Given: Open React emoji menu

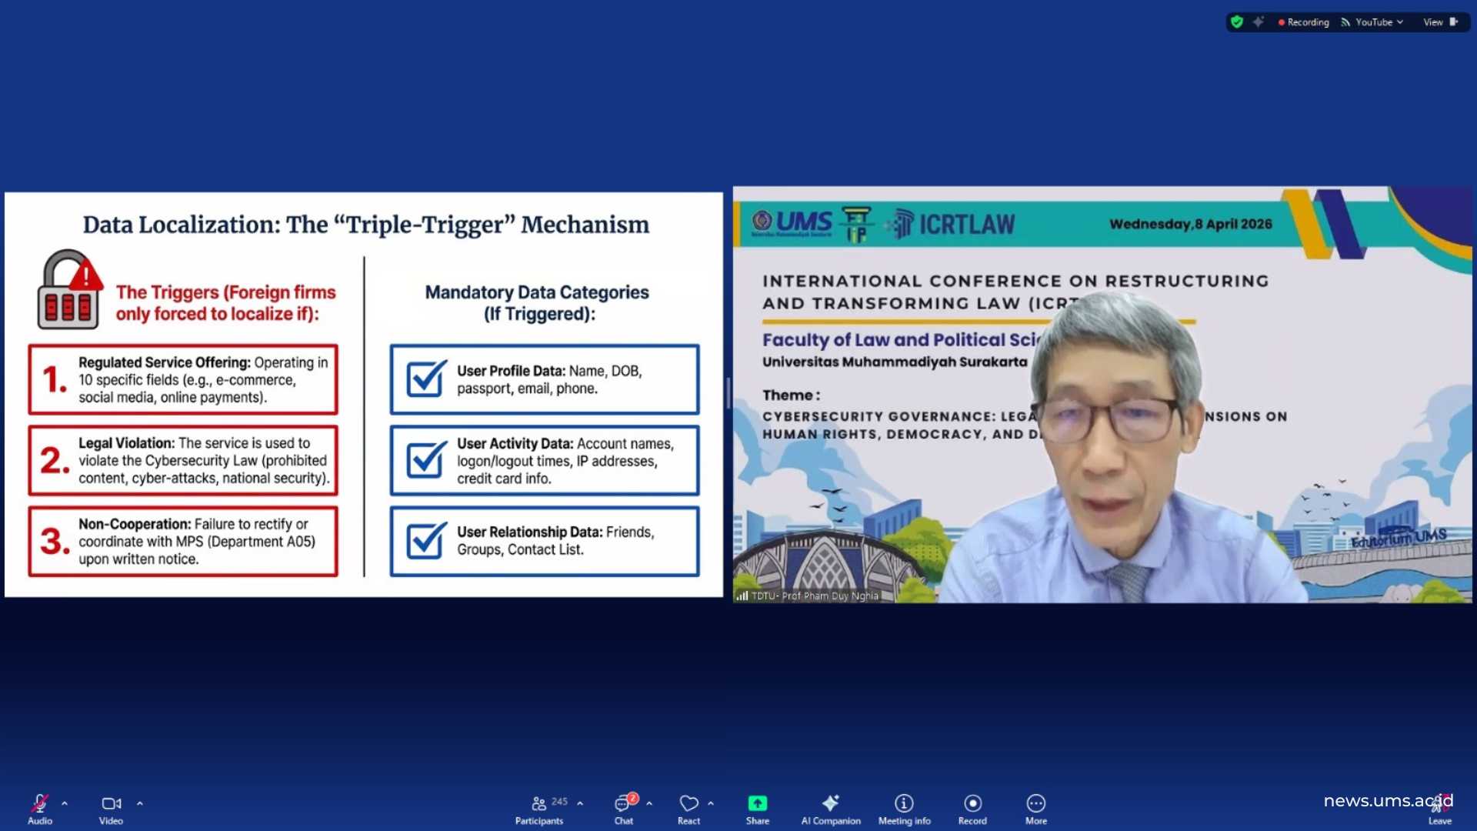Looking at the screenshot, I should 688,804.
